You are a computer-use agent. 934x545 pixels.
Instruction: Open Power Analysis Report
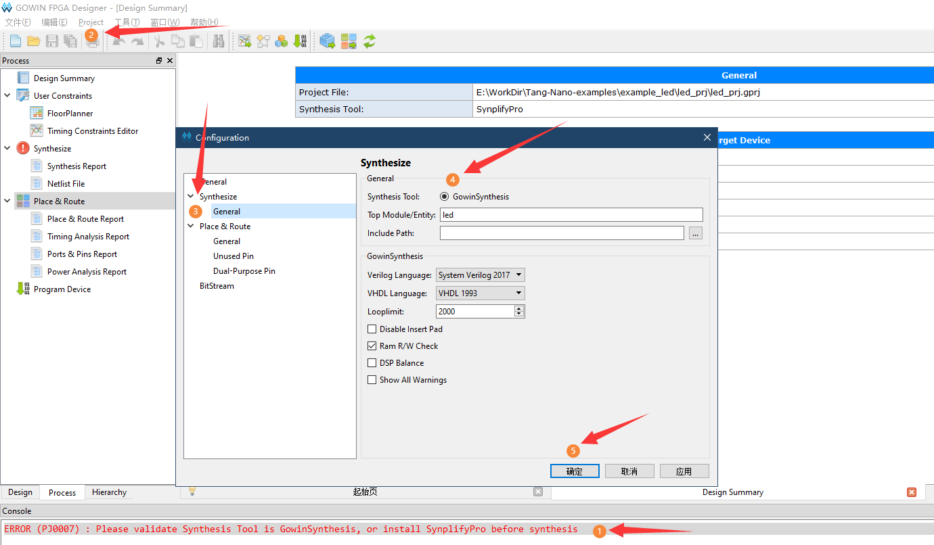click(87, 272)
